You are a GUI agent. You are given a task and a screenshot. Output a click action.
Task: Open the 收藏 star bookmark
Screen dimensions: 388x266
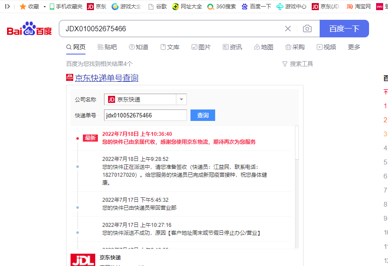point(29,7)
